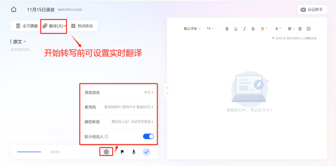Viewport: 336px width, 166px height.
Task: Insert a checkbox to-do item
Action: point(309,29)
